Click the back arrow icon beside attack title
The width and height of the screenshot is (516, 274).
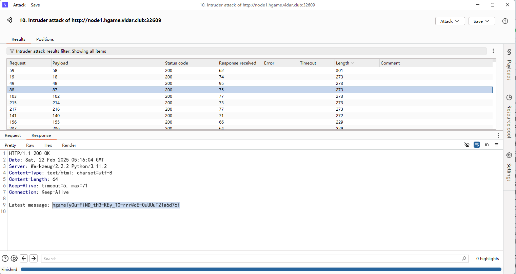(10, 20)
